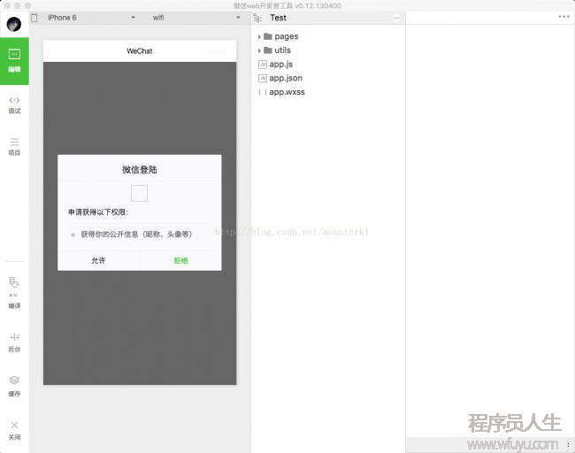This screenshot has width=575, height=453.
Task: Click the 获得你的公开信息 permission item
Action: 136,234
